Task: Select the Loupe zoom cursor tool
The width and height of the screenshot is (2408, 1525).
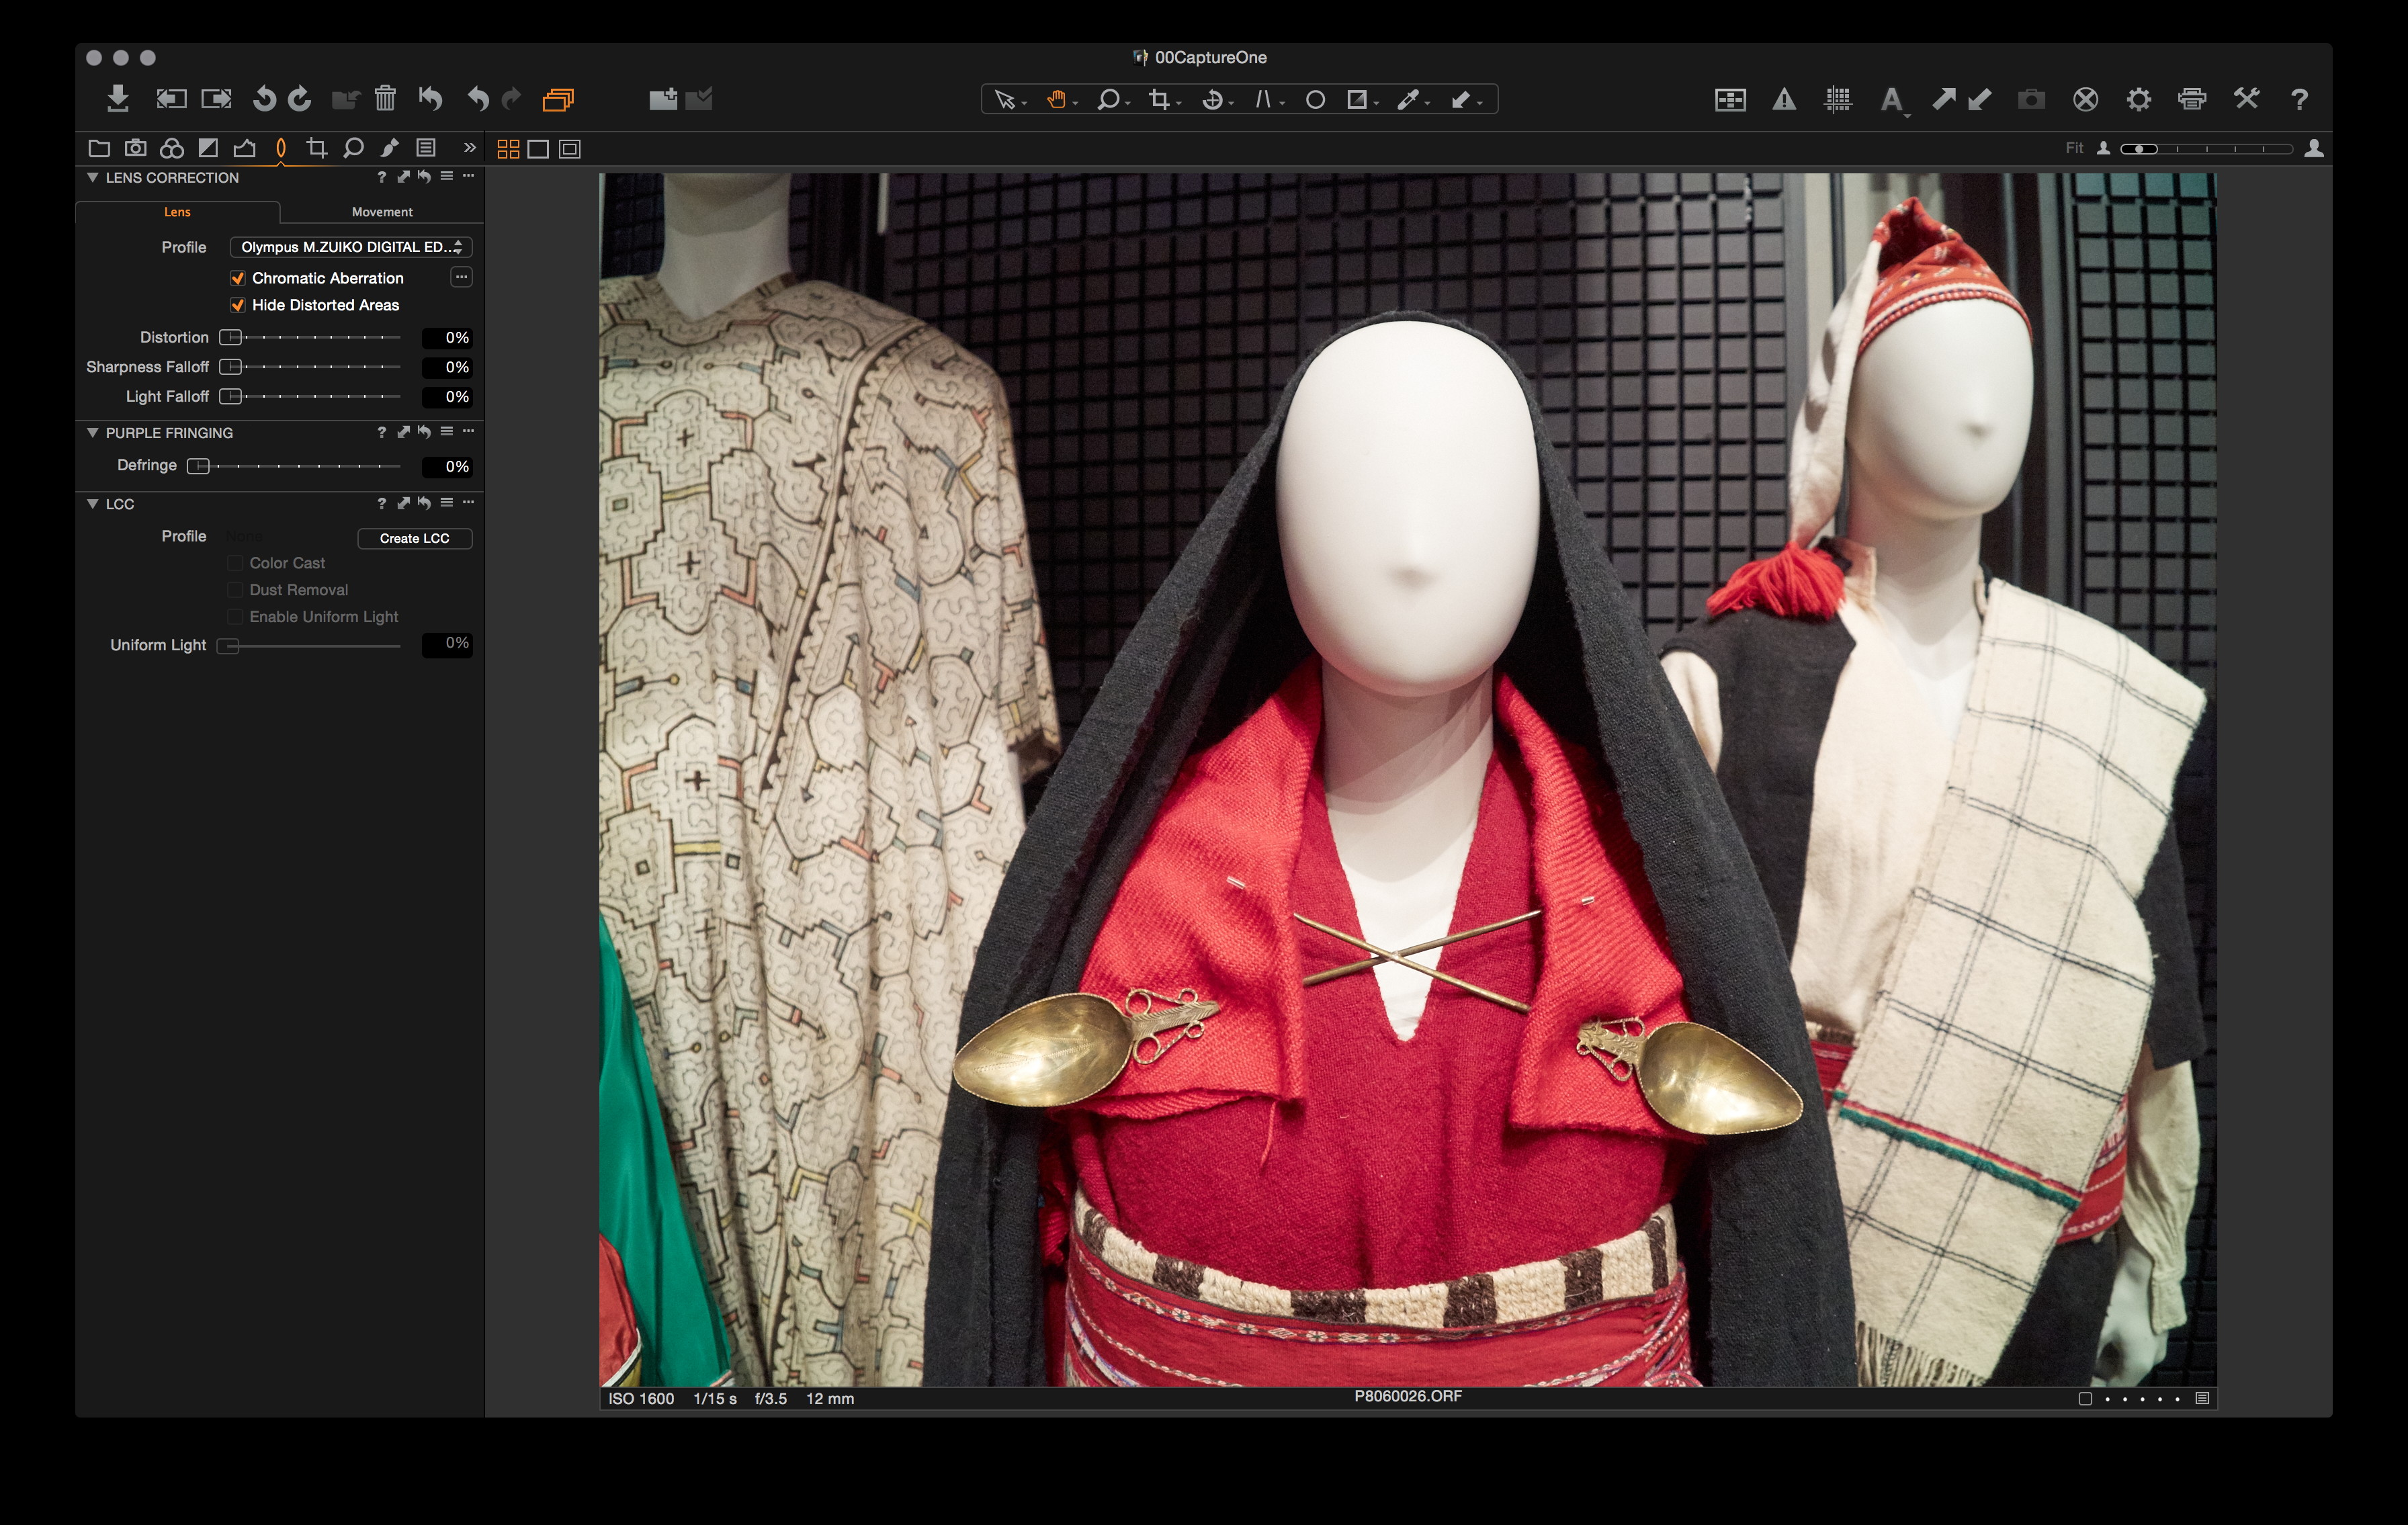Action: pos(1107,99)
